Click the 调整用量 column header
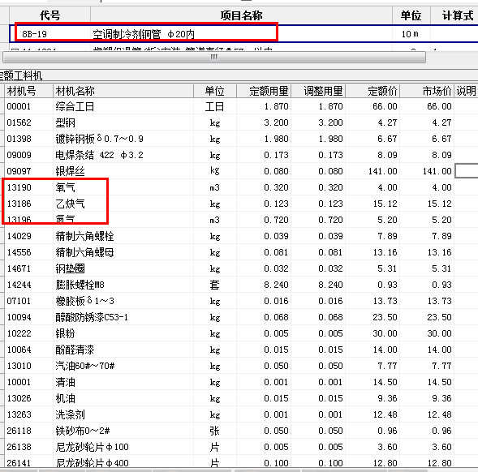Screen dimensions: 478x472 [x=323, y=91]
